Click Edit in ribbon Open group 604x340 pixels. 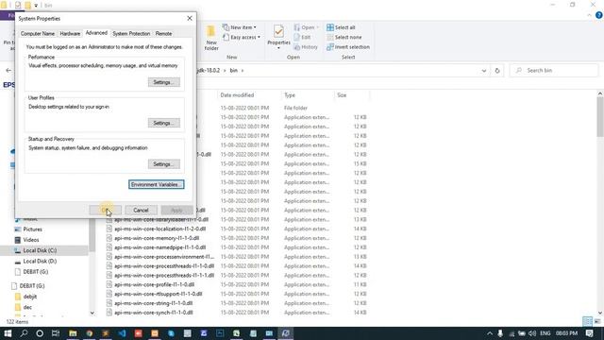302,37
